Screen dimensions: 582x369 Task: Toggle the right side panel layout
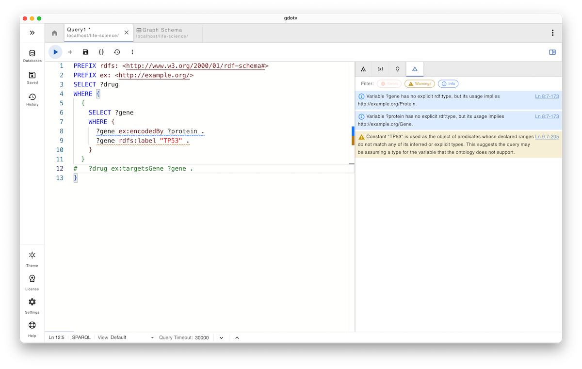pyautogui.click(x=552, y=52)
